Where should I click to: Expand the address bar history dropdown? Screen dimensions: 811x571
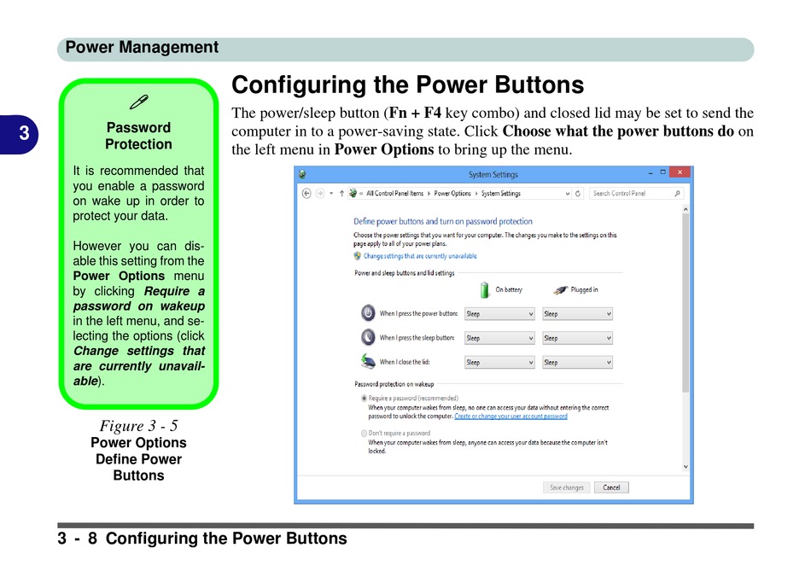pos(568,194)
